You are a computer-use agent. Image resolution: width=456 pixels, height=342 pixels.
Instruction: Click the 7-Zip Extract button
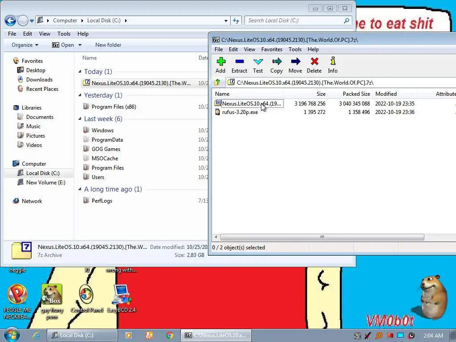point(239,65)
